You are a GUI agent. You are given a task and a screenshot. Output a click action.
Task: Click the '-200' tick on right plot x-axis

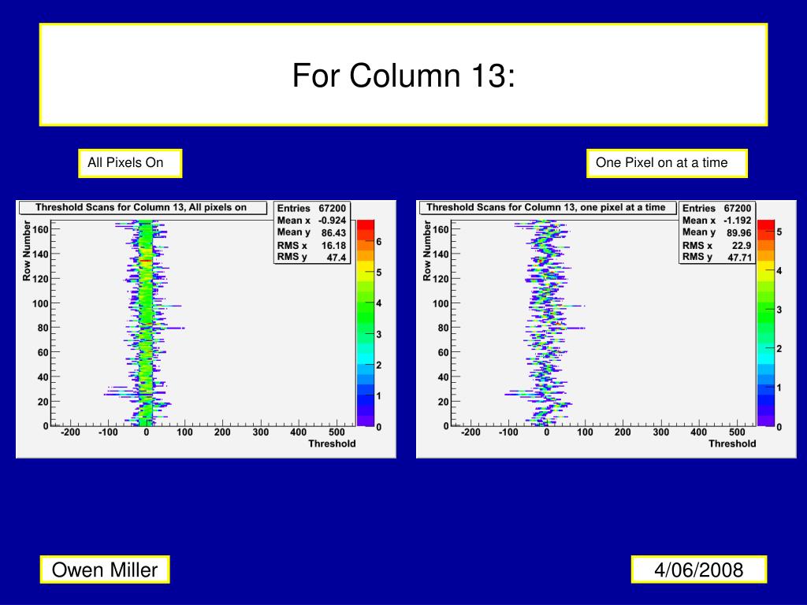470,432
